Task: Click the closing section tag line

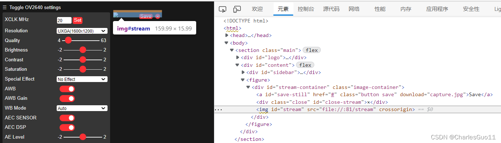Action: [249, 139]
